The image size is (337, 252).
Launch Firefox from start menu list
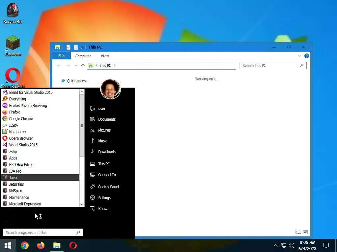coord(40,112)
